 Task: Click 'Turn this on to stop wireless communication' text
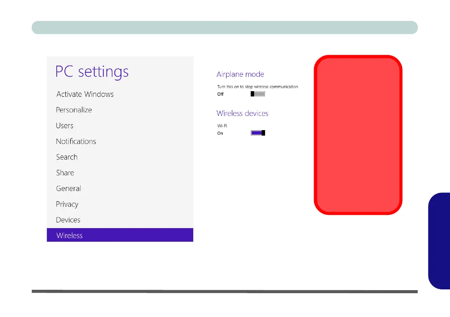click(258, 87)
